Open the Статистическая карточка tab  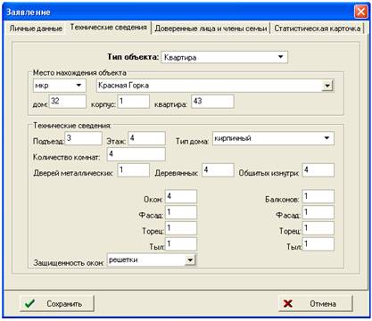[x=317, y=29]
